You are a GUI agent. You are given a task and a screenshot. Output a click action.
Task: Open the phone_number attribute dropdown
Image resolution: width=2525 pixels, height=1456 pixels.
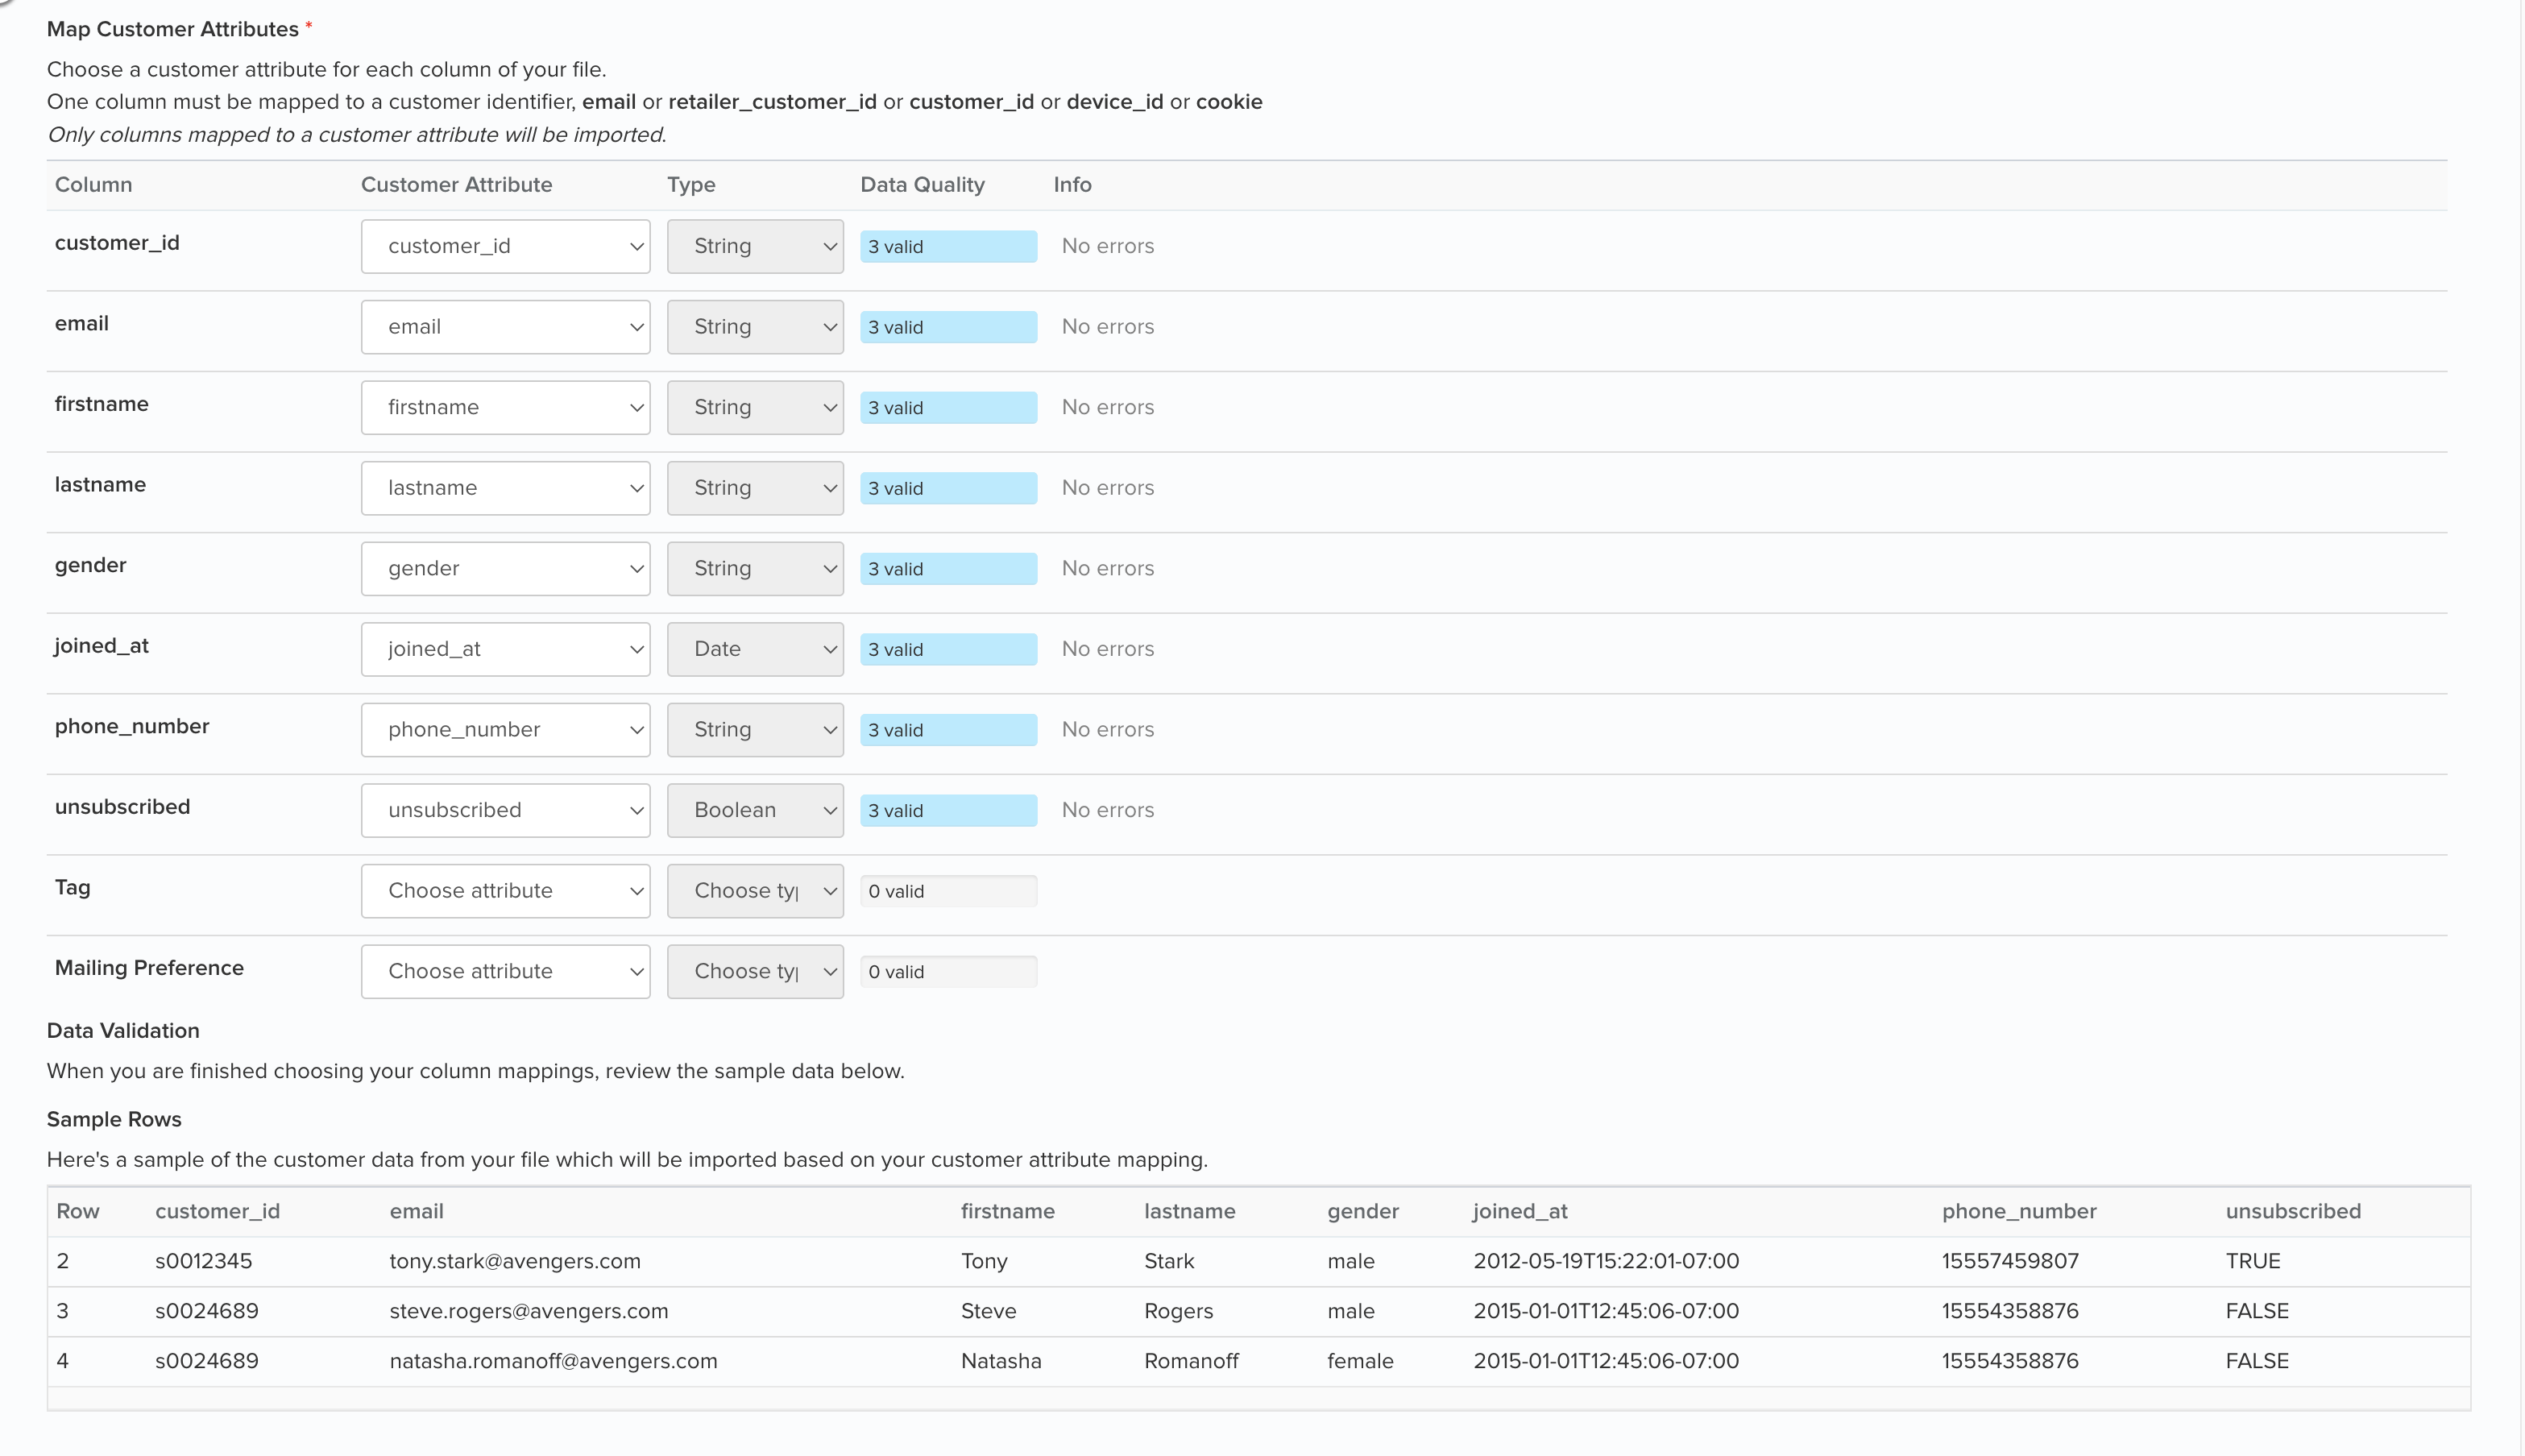[506, 729]
